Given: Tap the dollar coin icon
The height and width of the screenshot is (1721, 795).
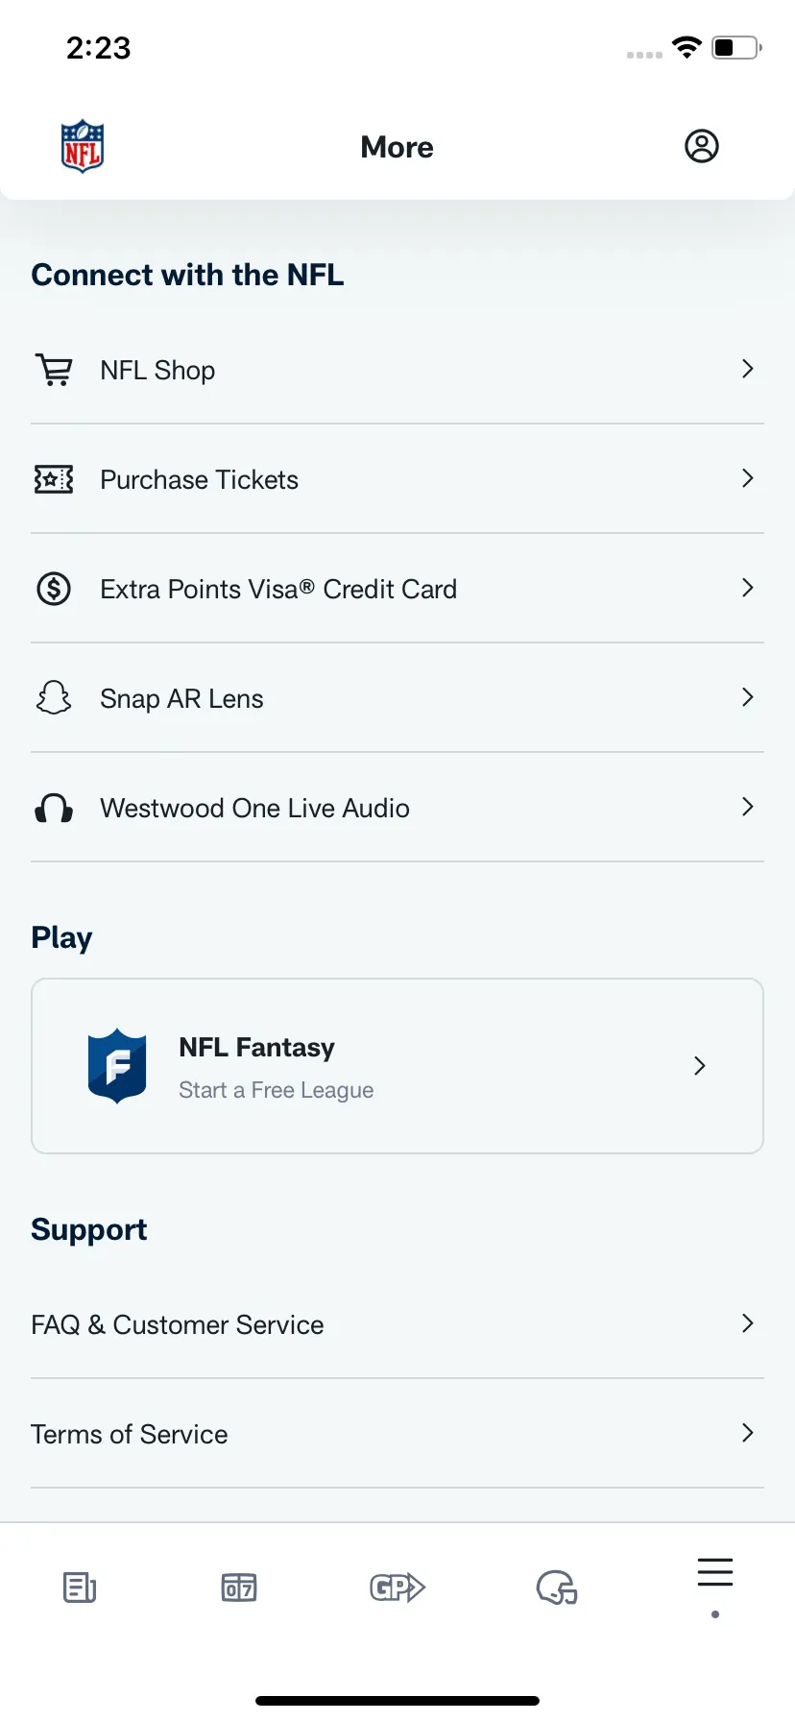Looking at the screenshot, I should point(54,589).
